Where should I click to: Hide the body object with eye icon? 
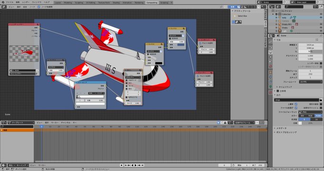tap(321, 18)
